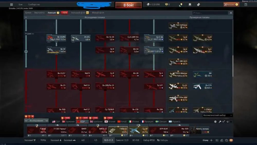
Task: Open the chat bubble icon
Action: [226, 140]
